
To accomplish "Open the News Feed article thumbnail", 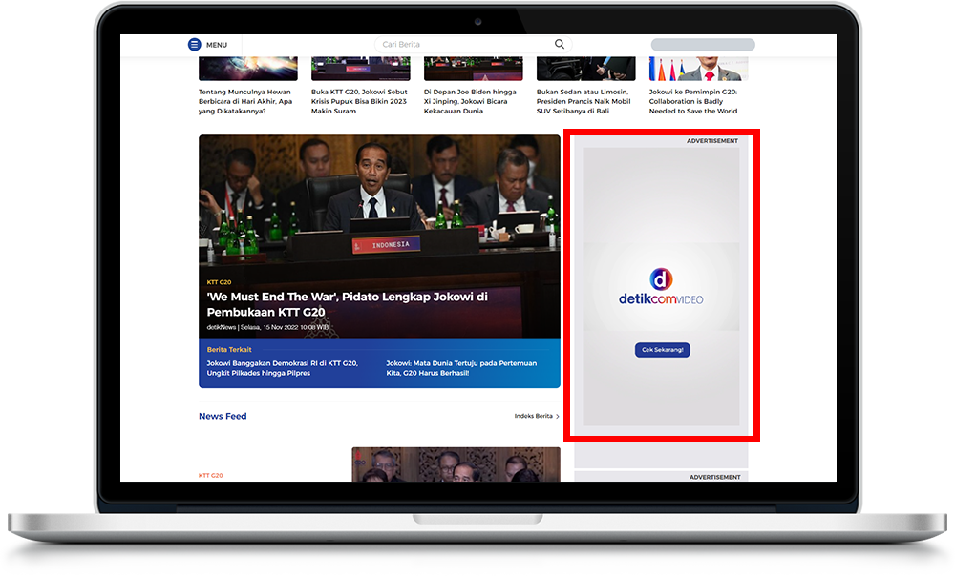I will point(456,463).
